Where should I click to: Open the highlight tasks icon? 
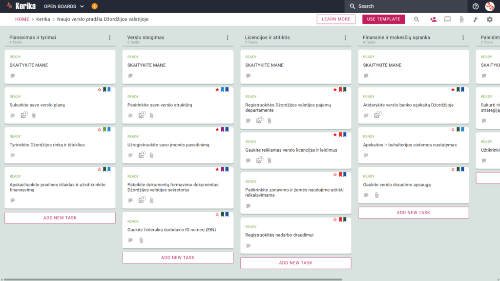point(476,20)
